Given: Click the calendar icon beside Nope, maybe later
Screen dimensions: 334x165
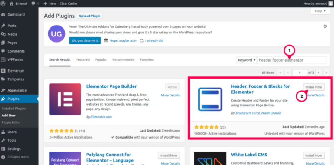Looking at the screenshot, I should 106,40.
